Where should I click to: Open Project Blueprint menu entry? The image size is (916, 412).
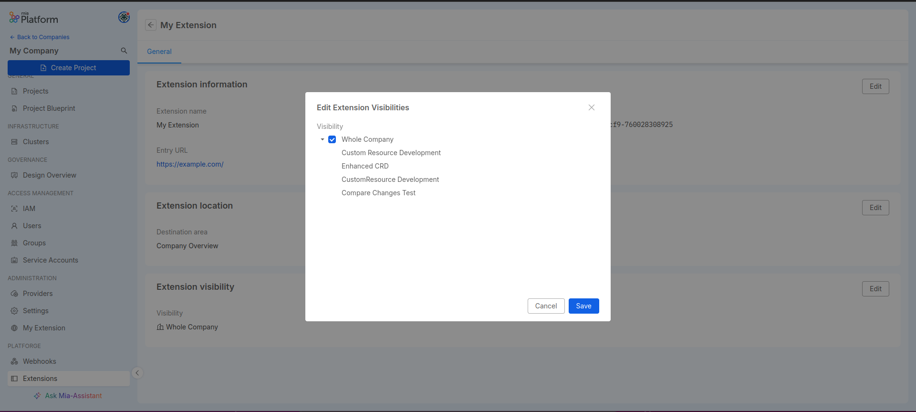pyautogui.click(x=69, y=108)
